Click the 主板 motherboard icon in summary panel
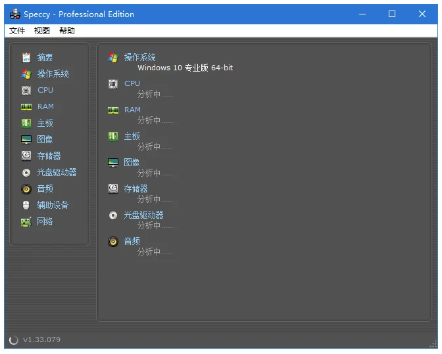Image resolution: width=442 pixels, height=354 pixels. (x=113, y=137)
